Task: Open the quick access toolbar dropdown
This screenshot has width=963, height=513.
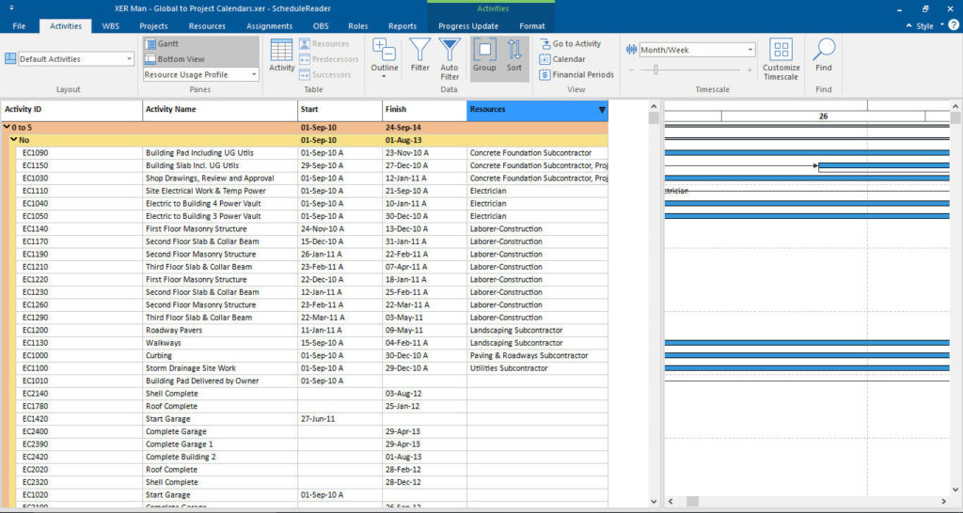Action: [x=11, y=8]
